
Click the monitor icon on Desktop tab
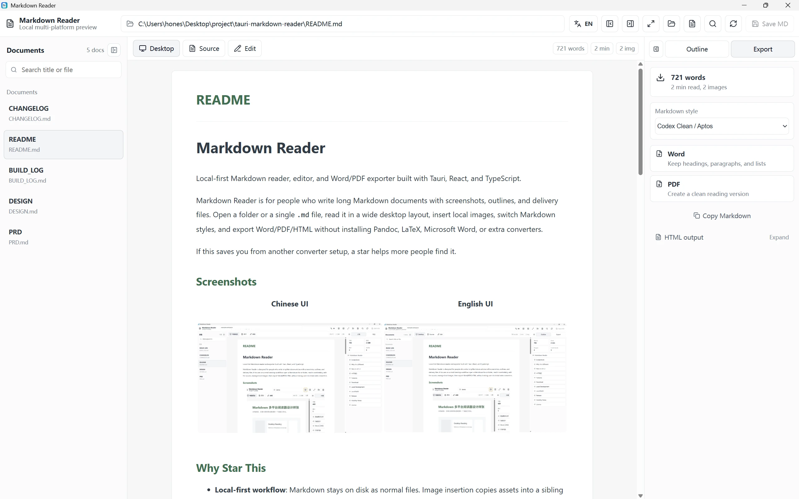click(143, 48)
